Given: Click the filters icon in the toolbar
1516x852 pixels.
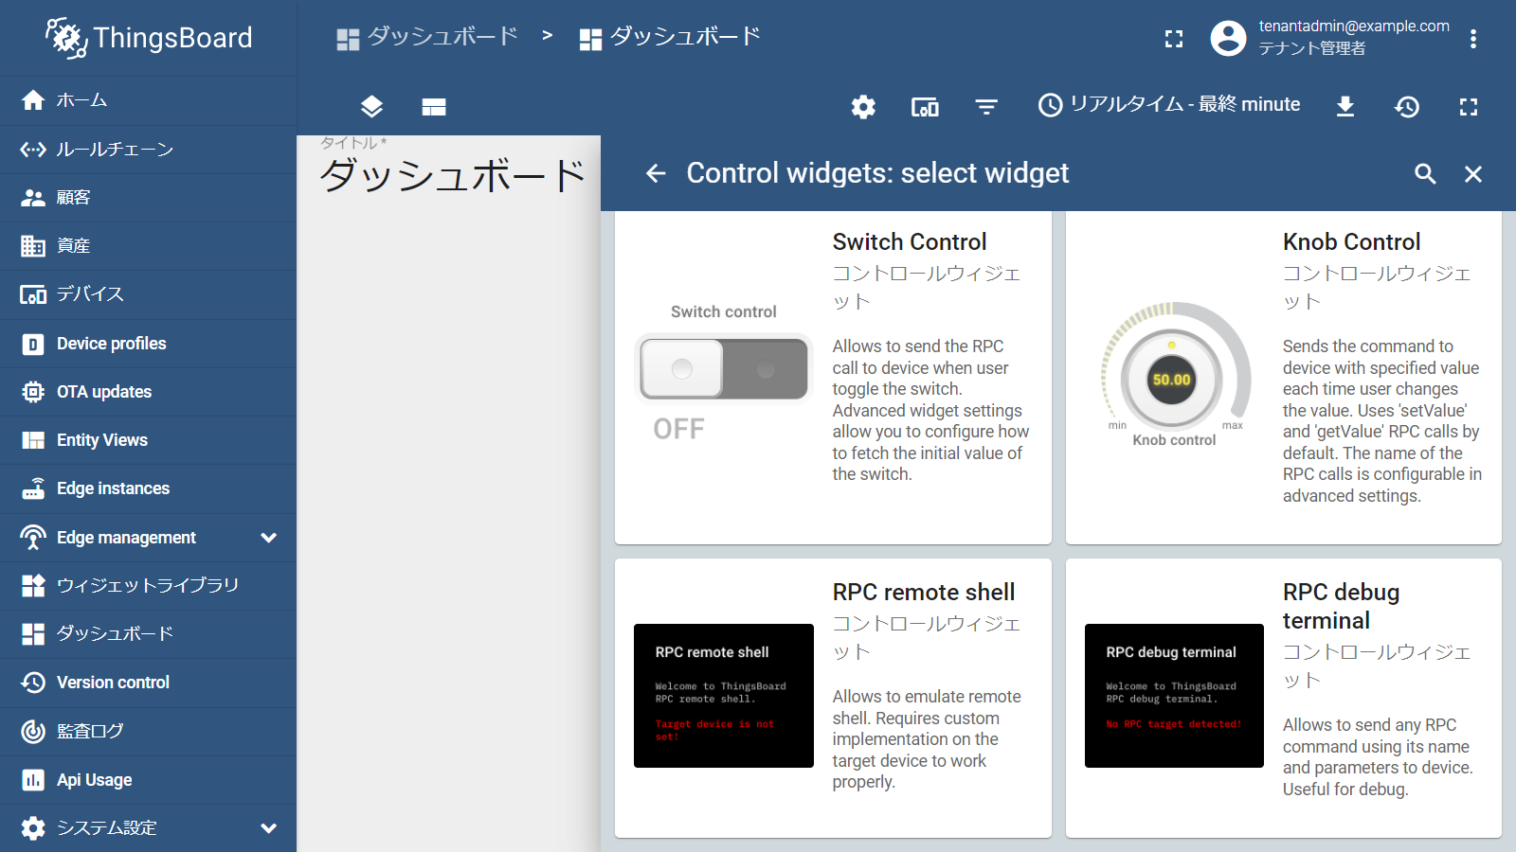Looking at the screenshot, I should coord(986,107).
